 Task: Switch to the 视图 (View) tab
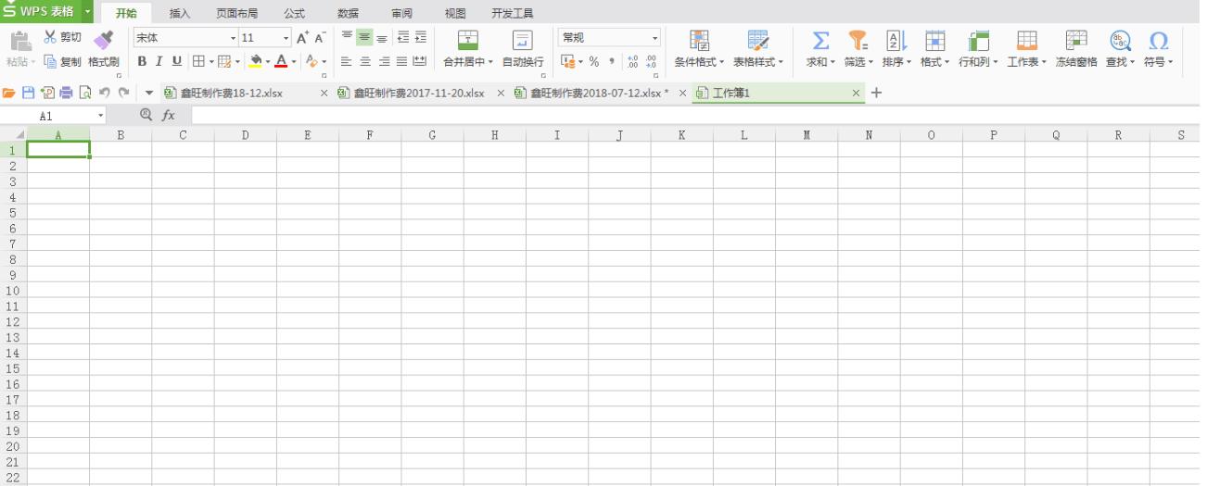455,13
